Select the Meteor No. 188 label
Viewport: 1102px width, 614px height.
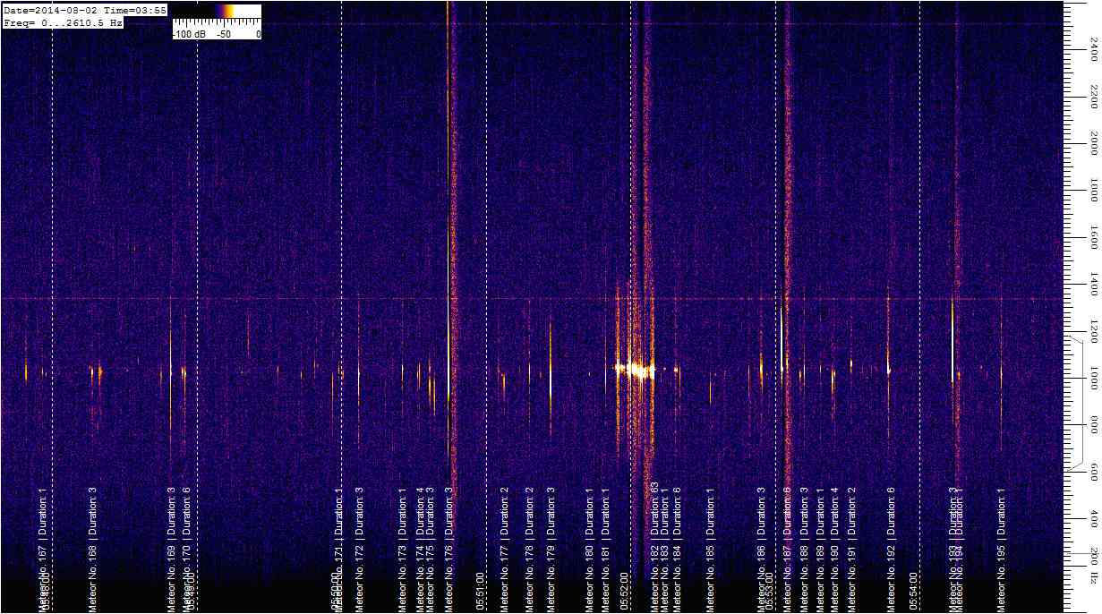click(804, 549)
